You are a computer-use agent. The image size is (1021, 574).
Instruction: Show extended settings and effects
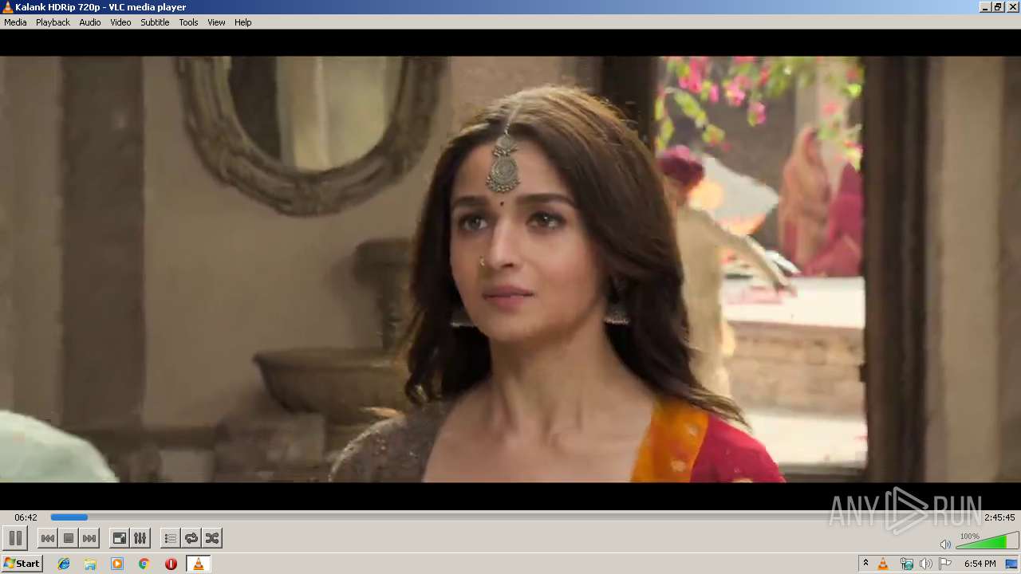coord(140,538)
